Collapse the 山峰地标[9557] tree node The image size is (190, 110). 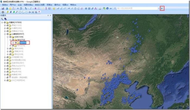5,34
